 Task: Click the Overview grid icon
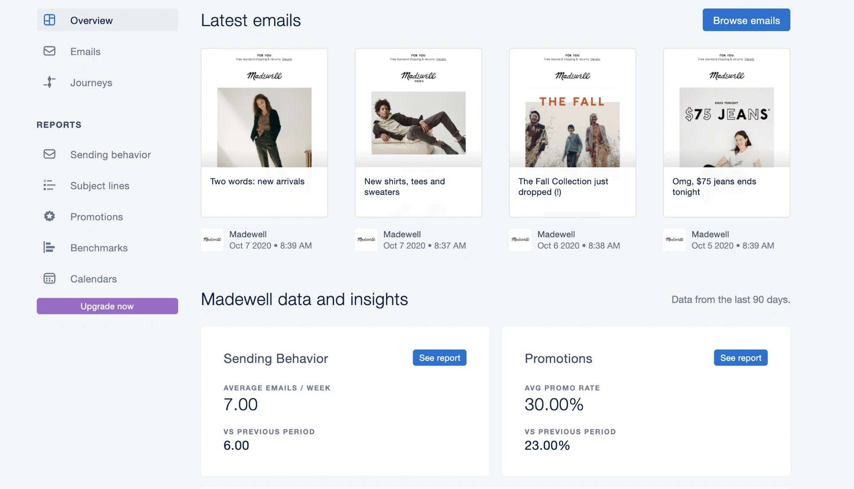pos(50,20)
